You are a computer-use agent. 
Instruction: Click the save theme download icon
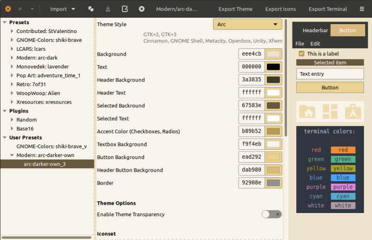[108, 9]
